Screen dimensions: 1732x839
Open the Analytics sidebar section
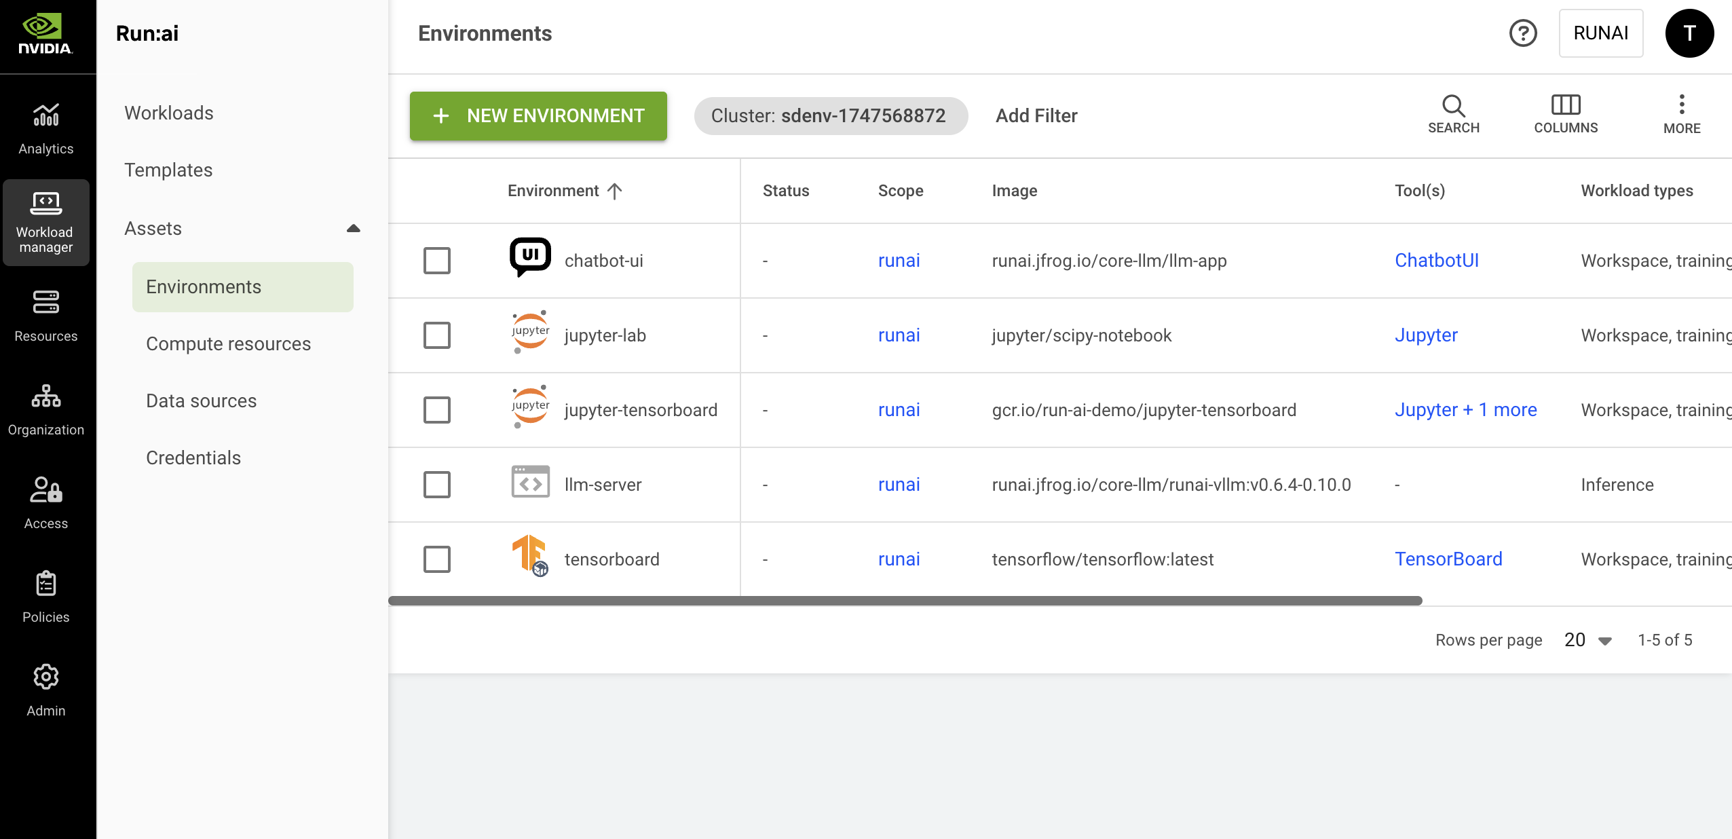[45, 128]
